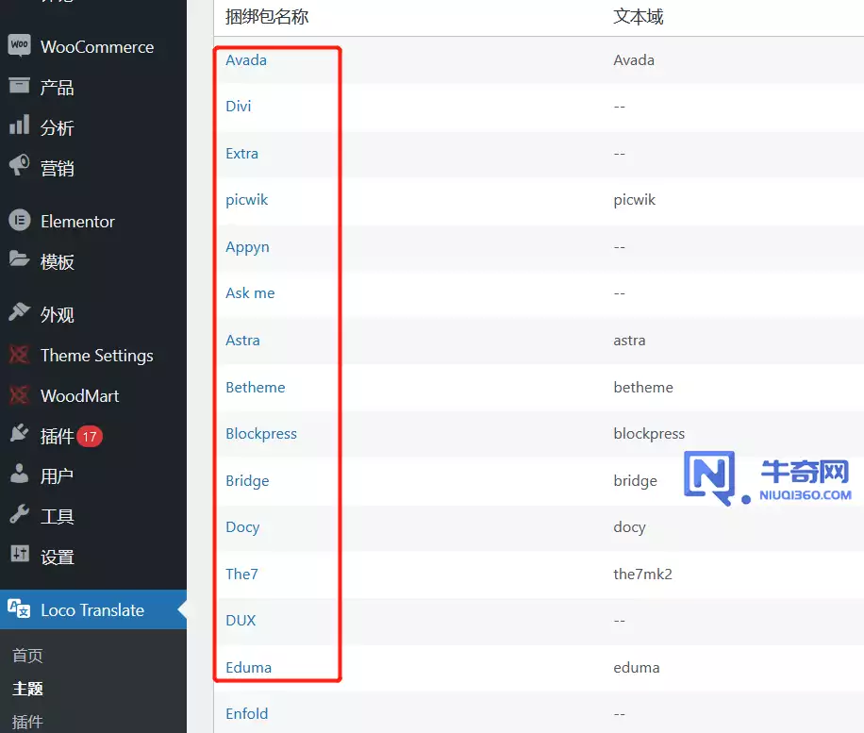864x733 pixels.
Task: Sort by 捆绑包名称 column header
Action: [x=267, y=17]
